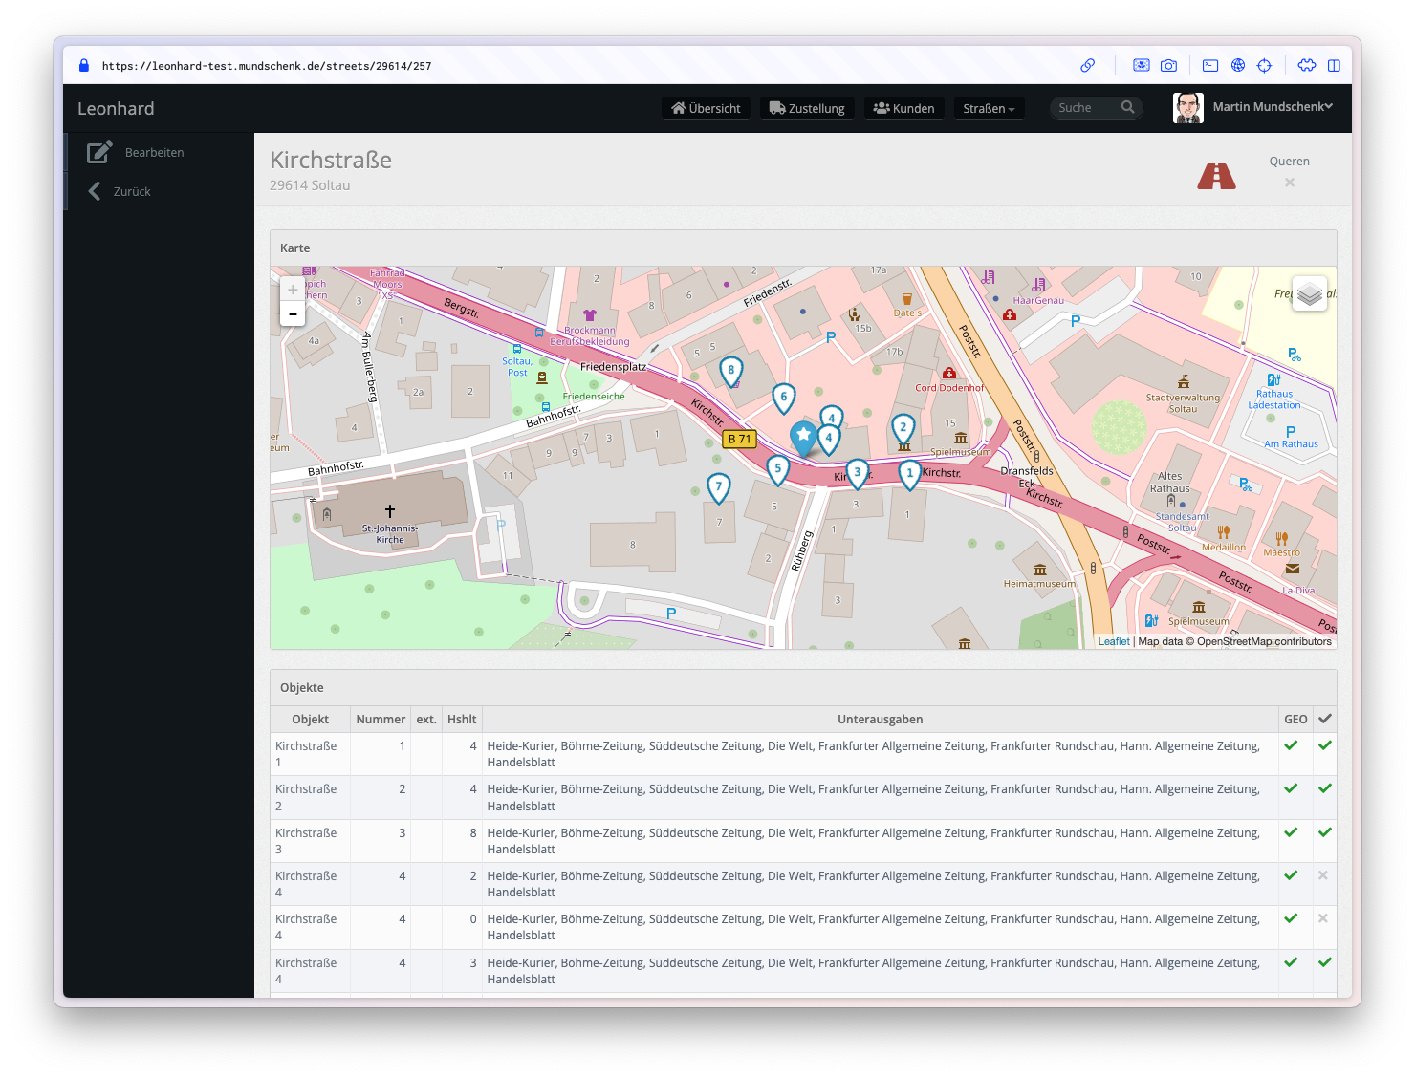Select map pin number 8
This screenshot has height=1078, width=1415.
pos(731,370)
